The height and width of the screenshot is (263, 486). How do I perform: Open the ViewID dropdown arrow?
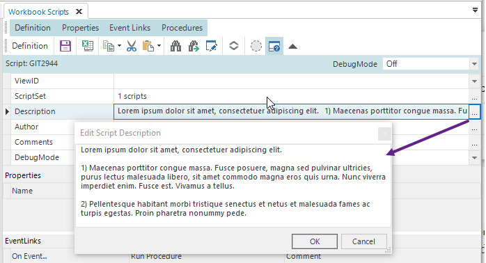tap(474, 81)
